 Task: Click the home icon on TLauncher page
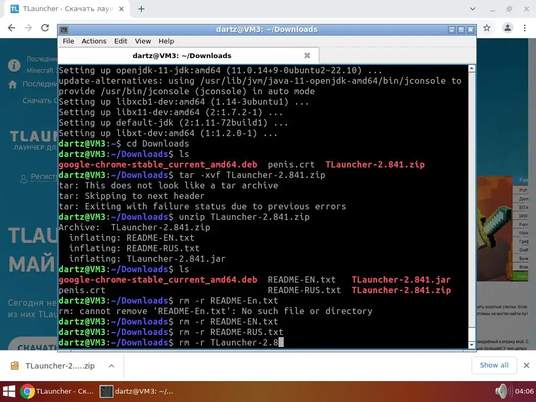[13, 84]
